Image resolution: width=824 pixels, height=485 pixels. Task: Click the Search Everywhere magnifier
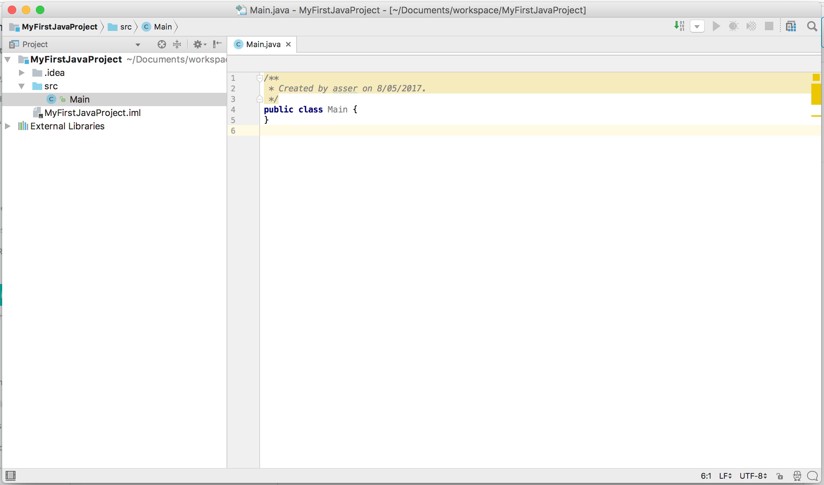(x=812, y=26)
